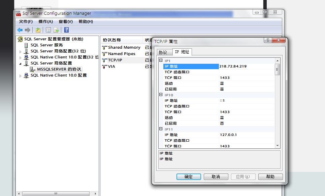Select the Shared Memory protocol icon
This screenshot has height=196, width=325.
[105, 48]
